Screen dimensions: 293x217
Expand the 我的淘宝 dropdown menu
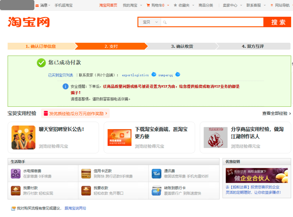tap(132, 5)
